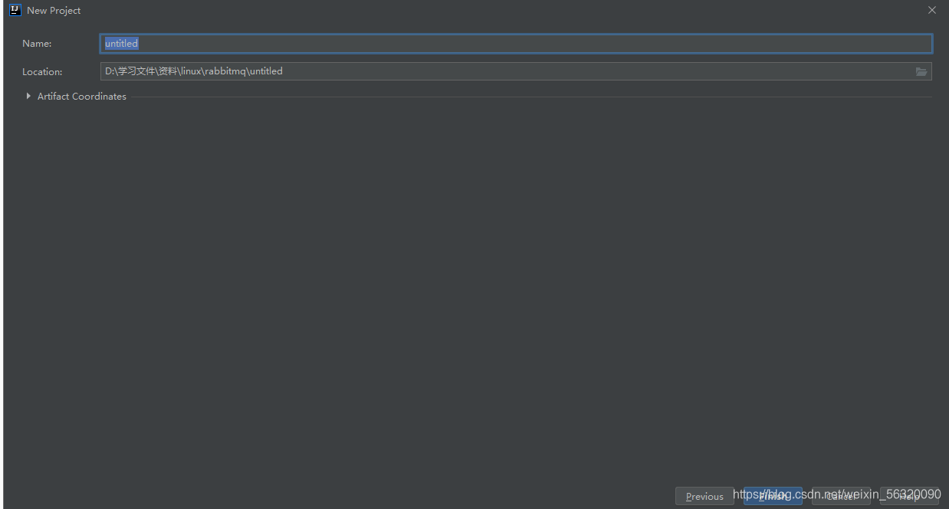Click the "Location:" label
Viewport: 949px width, 509px height.
42,71
